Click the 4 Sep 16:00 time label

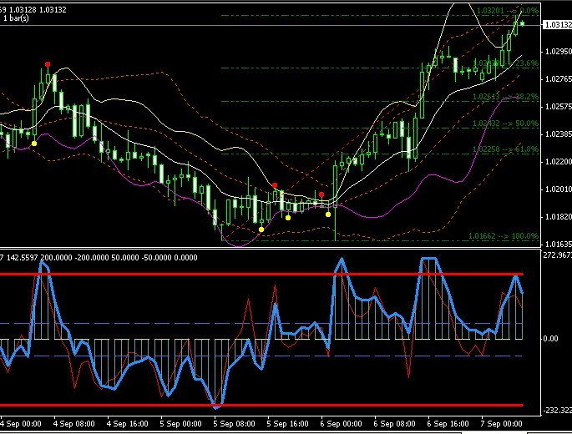coord(127,424)
